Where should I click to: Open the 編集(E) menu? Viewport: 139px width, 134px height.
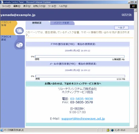pos(17,6)
